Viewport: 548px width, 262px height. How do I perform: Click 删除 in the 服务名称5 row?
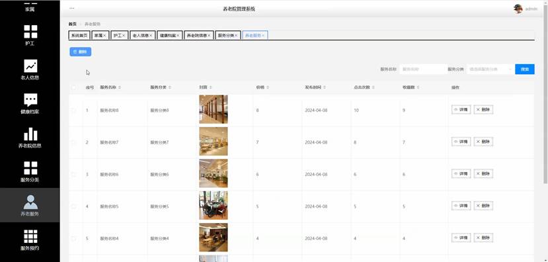(483, 206)
